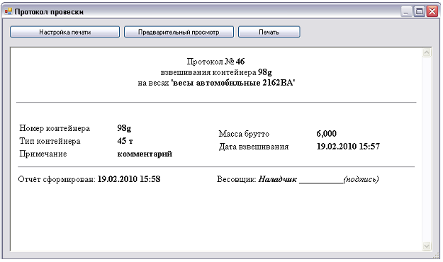
Task: Click the Печать button
Action: point(269,32)
